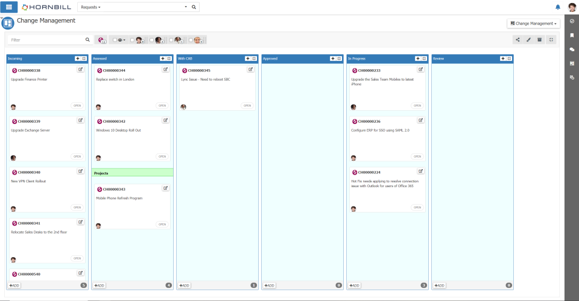Click the compress view icon in board toolbar
Image resolution: width=579 pixels, height=301 pixels.
[551, 40]
